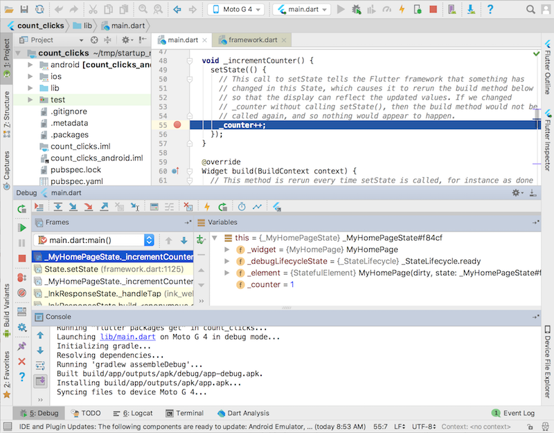
Task: Expand the _widget variable node
Action: pyautogui.click(x=227, y=250)
